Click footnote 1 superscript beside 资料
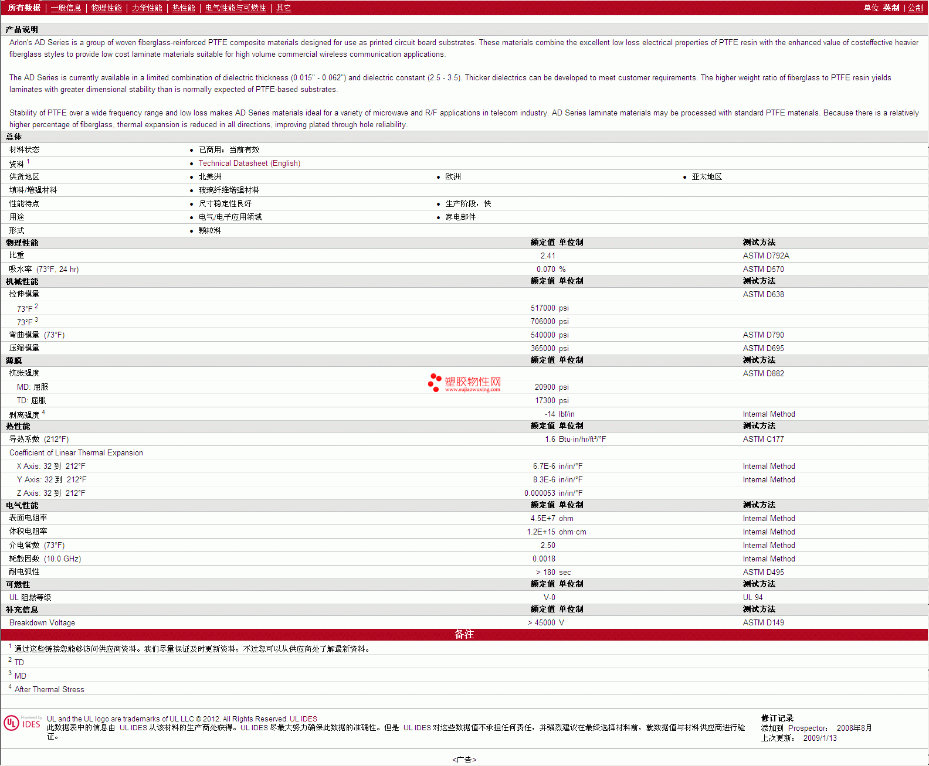The image size is (929, 766). click(x=28, y=161)
